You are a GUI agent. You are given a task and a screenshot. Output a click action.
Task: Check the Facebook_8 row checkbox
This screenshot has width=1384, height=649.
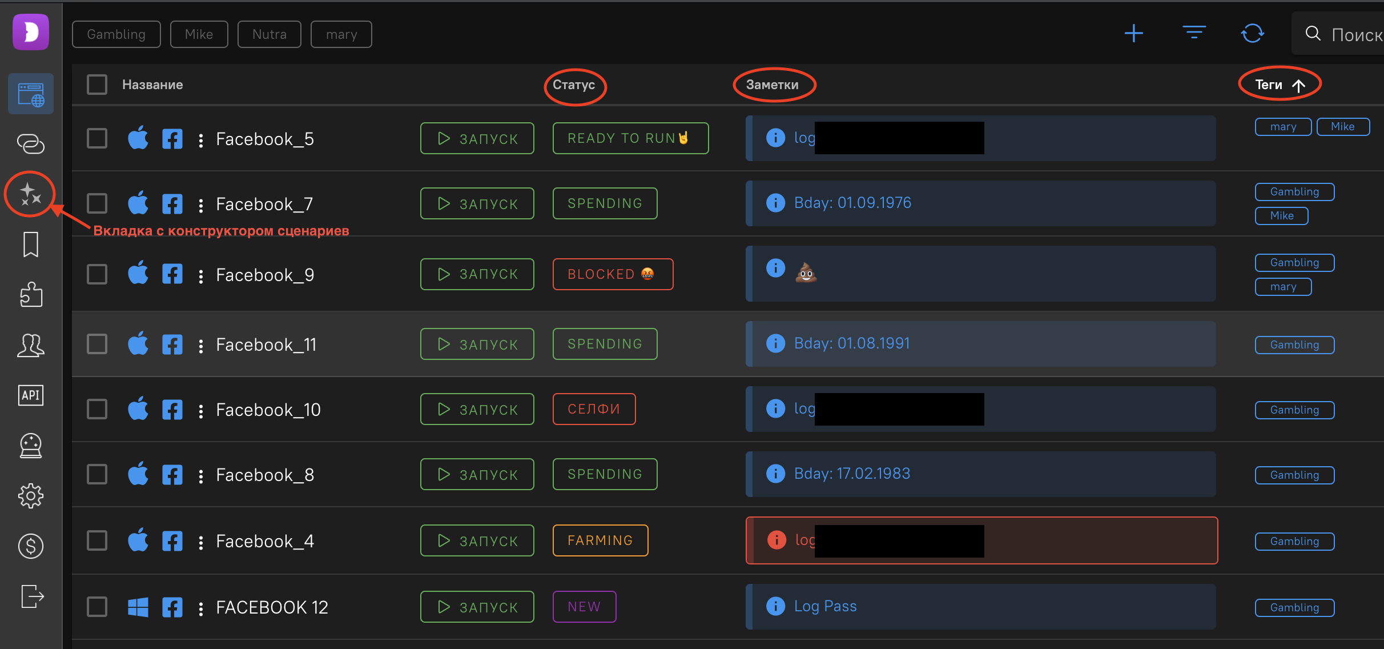97,474
